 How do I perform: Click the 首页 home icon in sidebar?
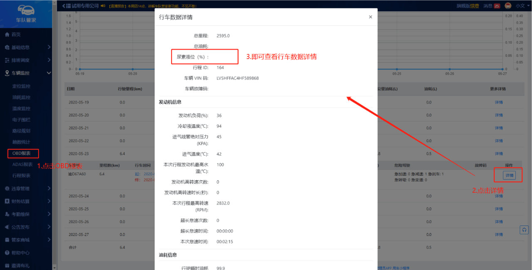pos(7,34)
